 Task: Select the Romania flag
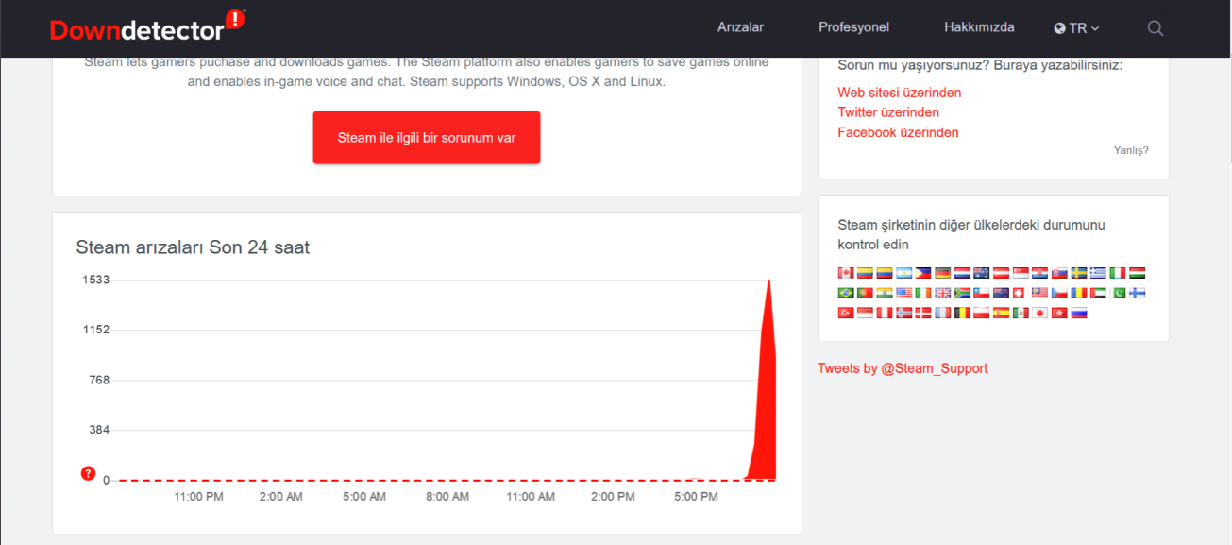tap(1079, 293)
